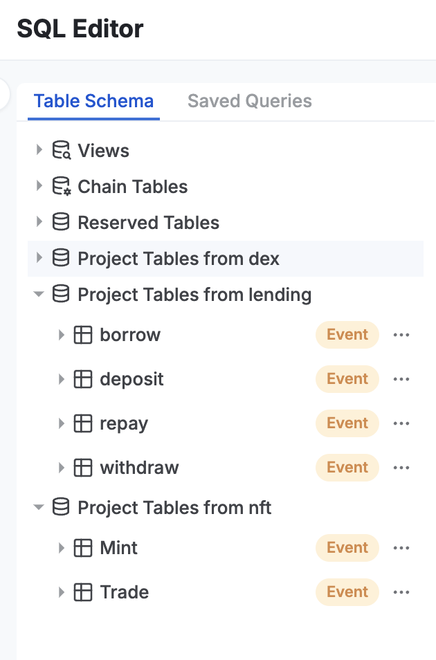Select the withdraw table entry

click(x=139, y=468)
